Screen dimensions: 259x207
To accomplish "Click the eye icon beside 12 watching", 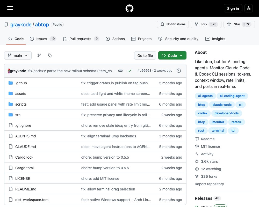I will (197, 169).
